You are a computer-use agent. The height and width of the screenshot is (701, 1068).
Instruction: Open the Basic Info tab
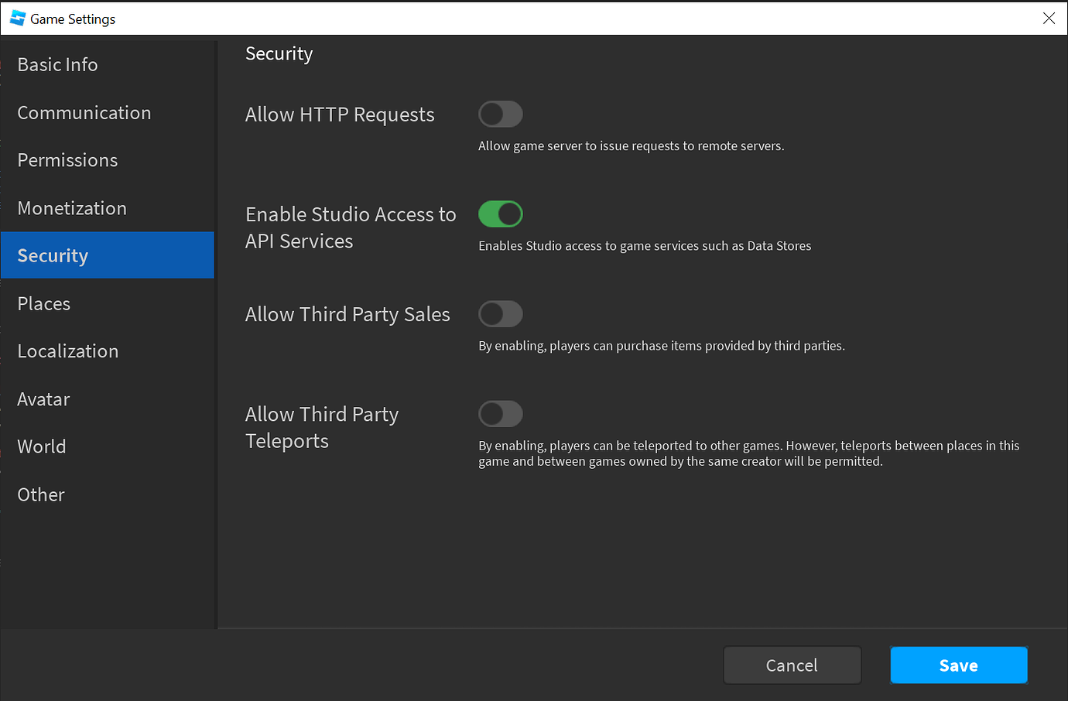pos(58,65)
